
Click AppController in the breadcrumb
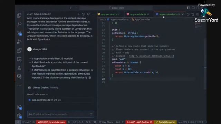[x=142, y=20]
